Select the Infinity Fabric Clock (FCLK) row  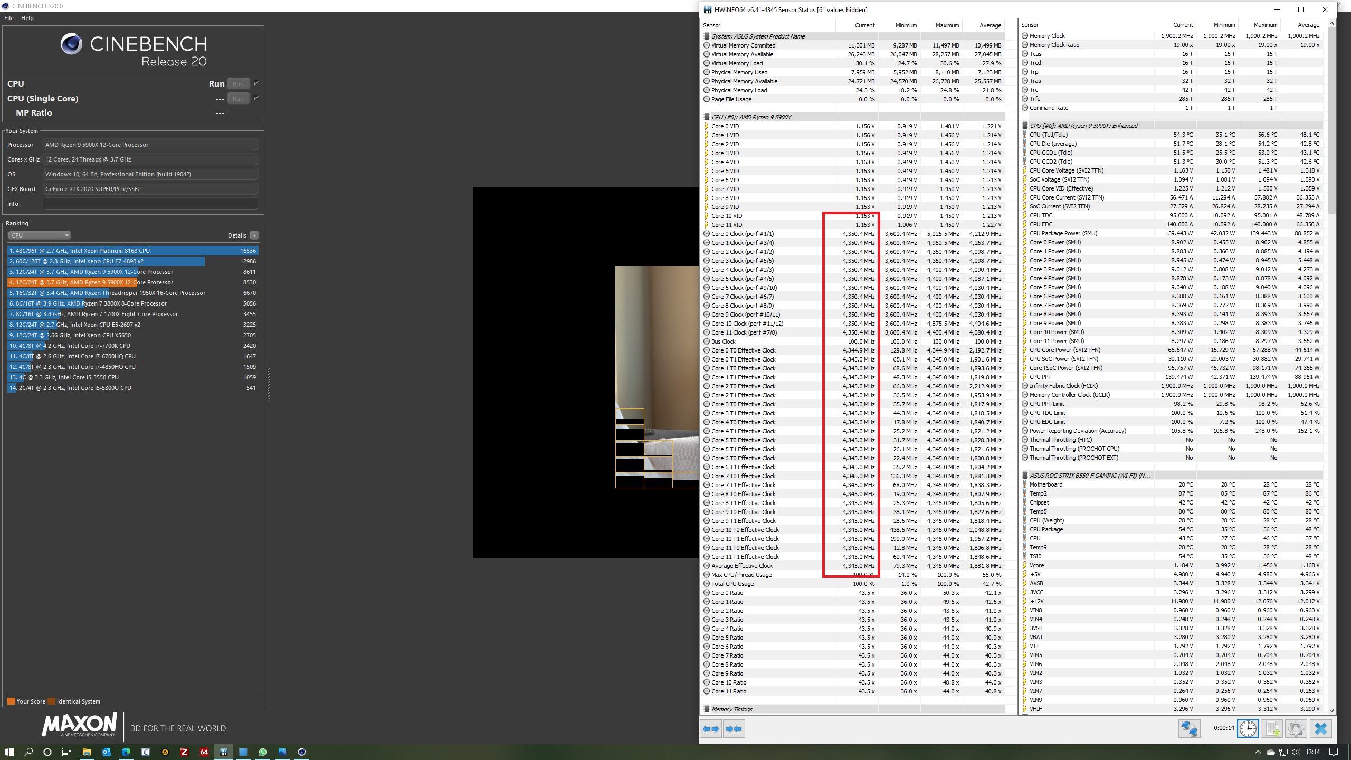pos(1172,386)
